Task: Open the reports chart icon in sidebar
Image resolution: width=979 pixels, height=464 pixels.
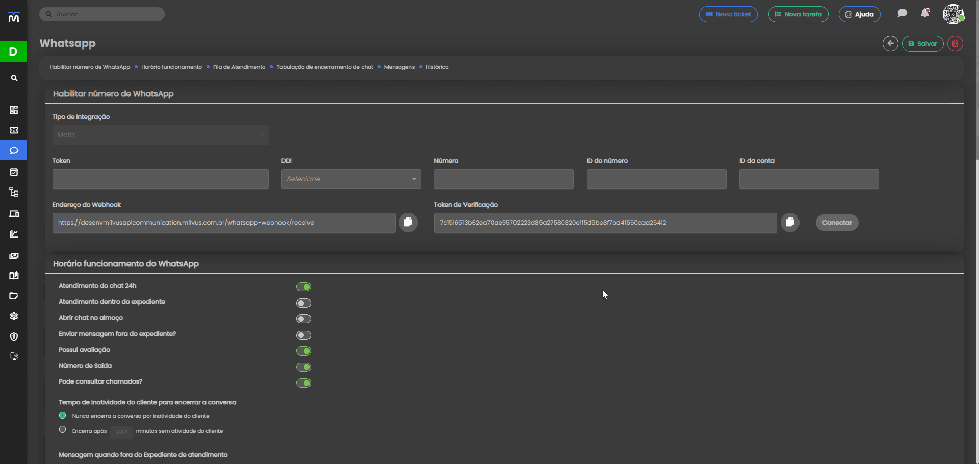Action: [x=14, y=234]
